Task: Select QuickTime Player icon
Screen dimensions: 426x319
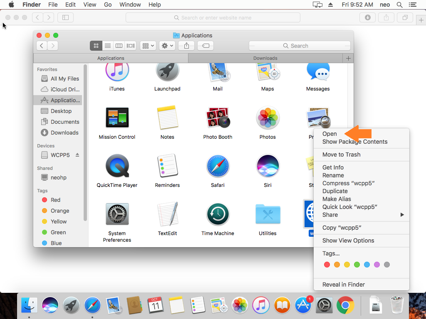Action: 117,166
